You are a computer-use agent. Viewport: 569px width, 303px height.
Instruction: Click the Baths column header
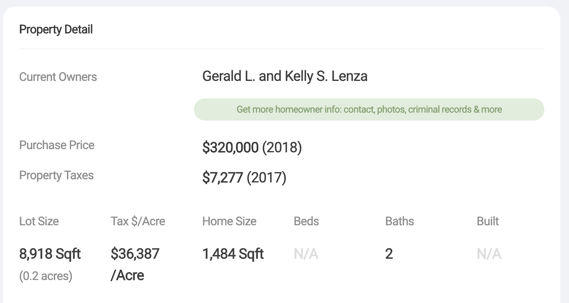(400, 221)
